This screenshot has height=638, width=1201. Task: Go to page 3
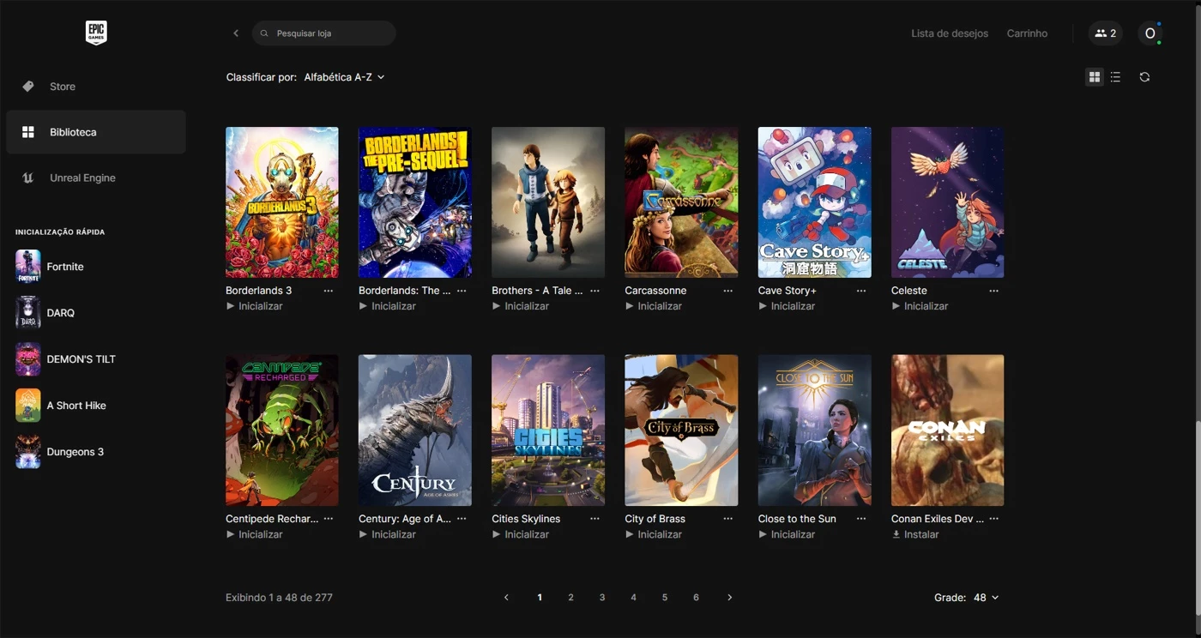pyautogui.click(x=602, y=598)
